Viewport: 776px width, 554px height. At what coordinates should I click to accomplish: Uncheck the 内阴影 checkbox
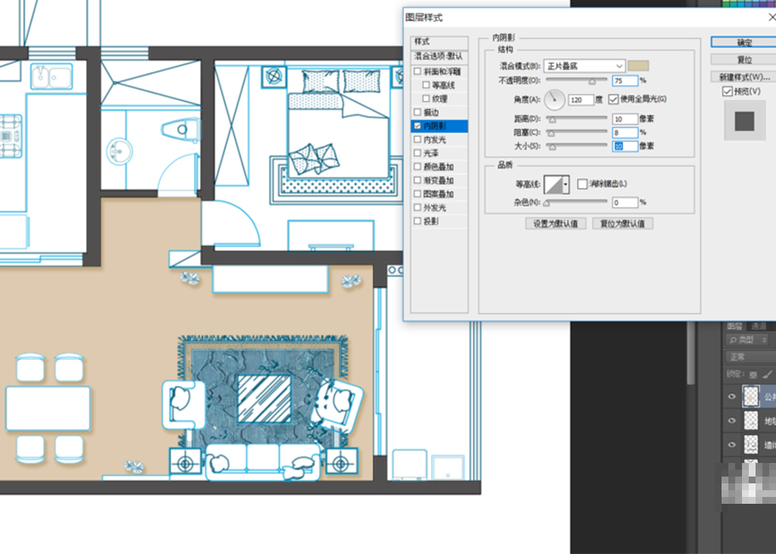(x=418, y=126)
